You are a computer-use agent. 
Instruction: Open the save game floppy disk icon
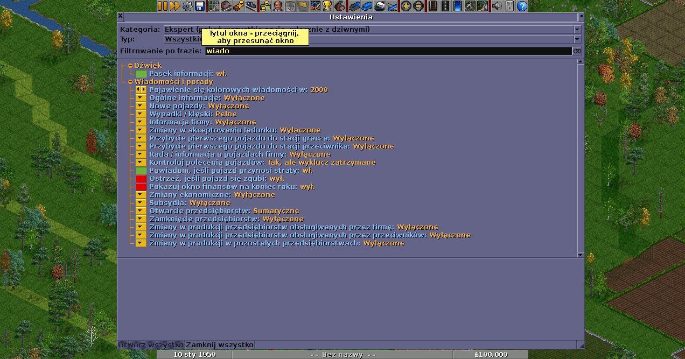click(x=200, y=6)
